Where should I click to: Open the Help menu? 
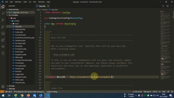(x=48, y=2)
